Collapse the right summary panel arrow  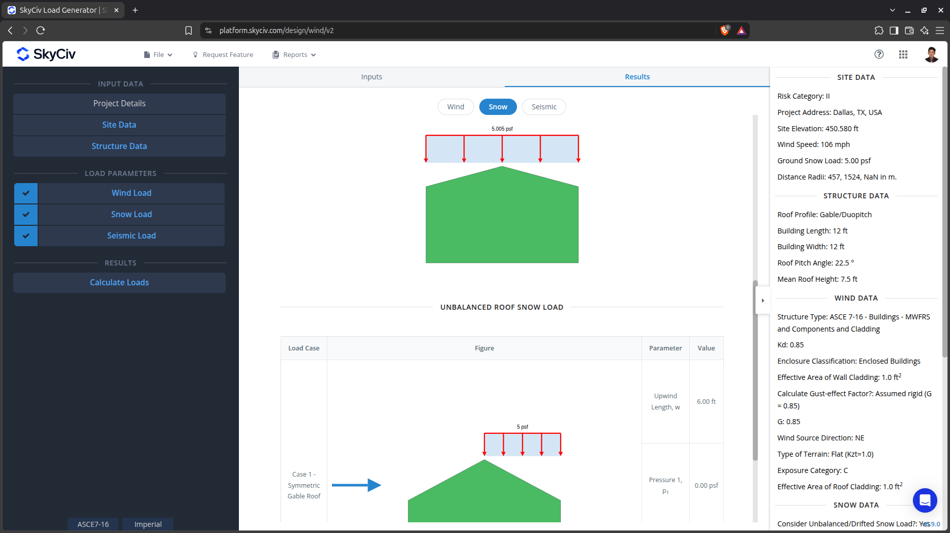pos(762,301)
